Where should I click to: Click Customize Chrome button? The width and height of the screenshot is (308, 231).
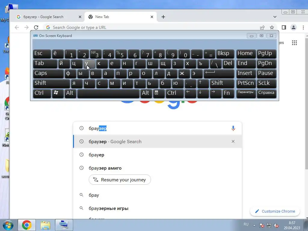tap(275, 211)
